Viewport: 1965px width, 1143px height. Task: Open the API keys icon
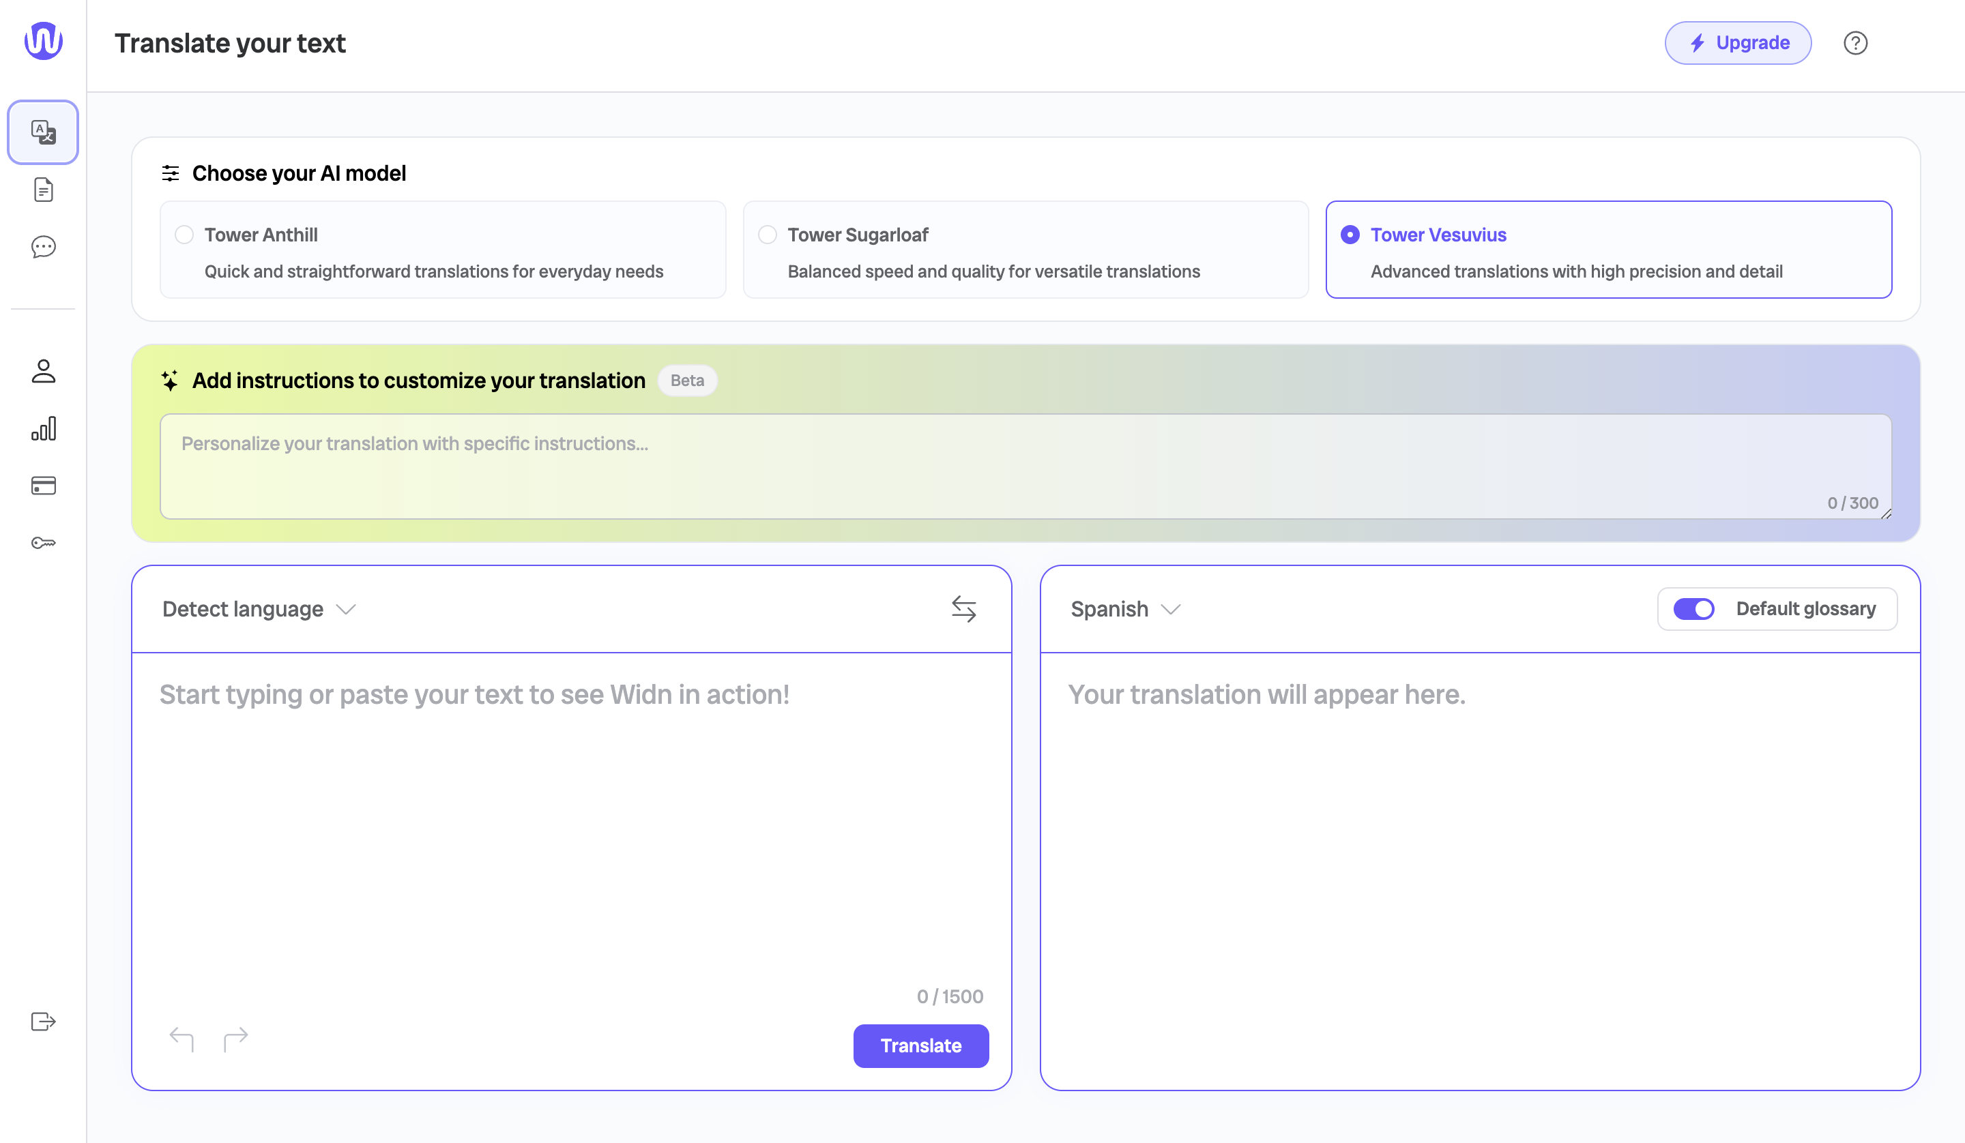(x=43, y=543)
